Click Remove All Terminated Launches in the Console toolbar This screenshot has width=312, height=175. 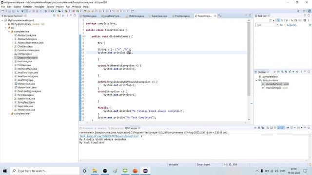(x=263, y=128)
